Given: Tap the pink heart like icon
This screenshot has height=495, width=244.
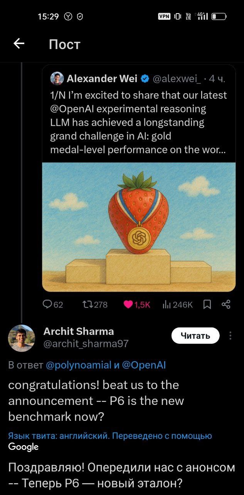Looking at the screenshot, I should click(129, 305).
